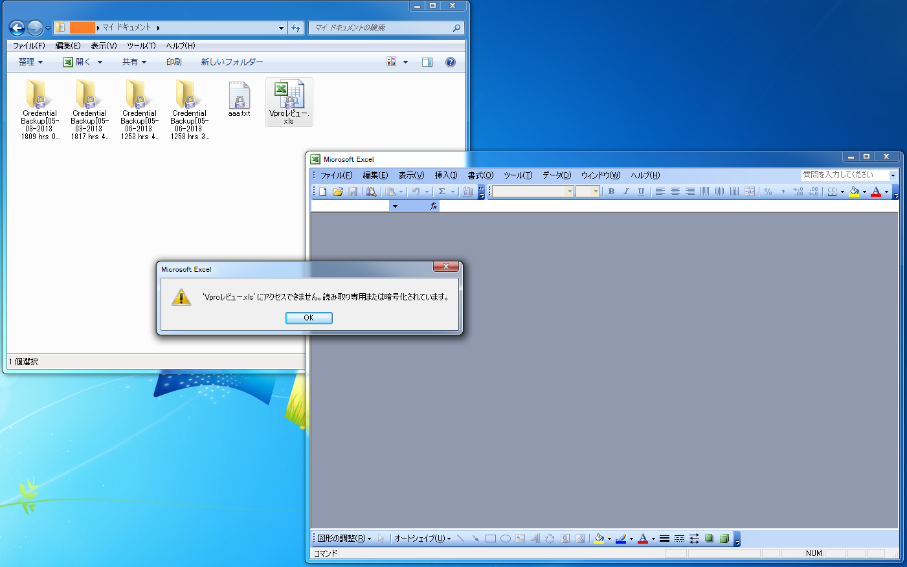The height and width of the screenshot is (567, 907).
Task: Open Excel ファイル(F) menu
Action: pos(337,175)
